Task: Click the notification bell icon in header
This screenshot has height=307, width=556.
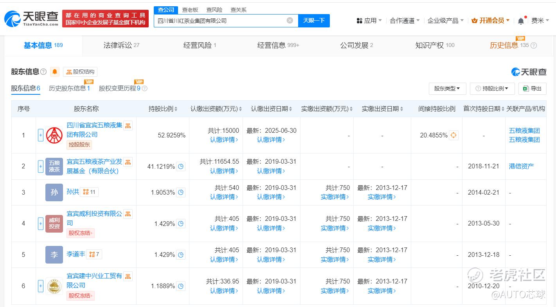Action: [521, 21]
